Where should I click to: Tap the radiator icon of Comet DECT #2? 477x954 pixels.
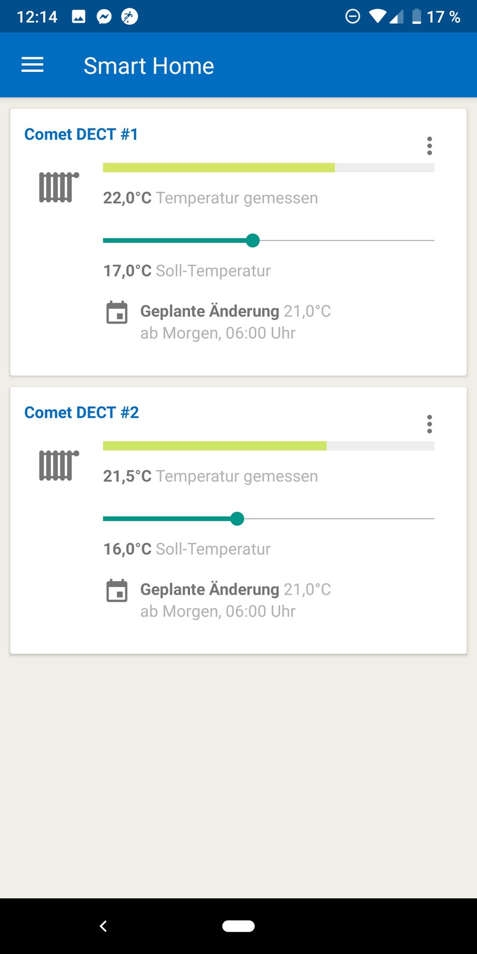click(59, 465)
